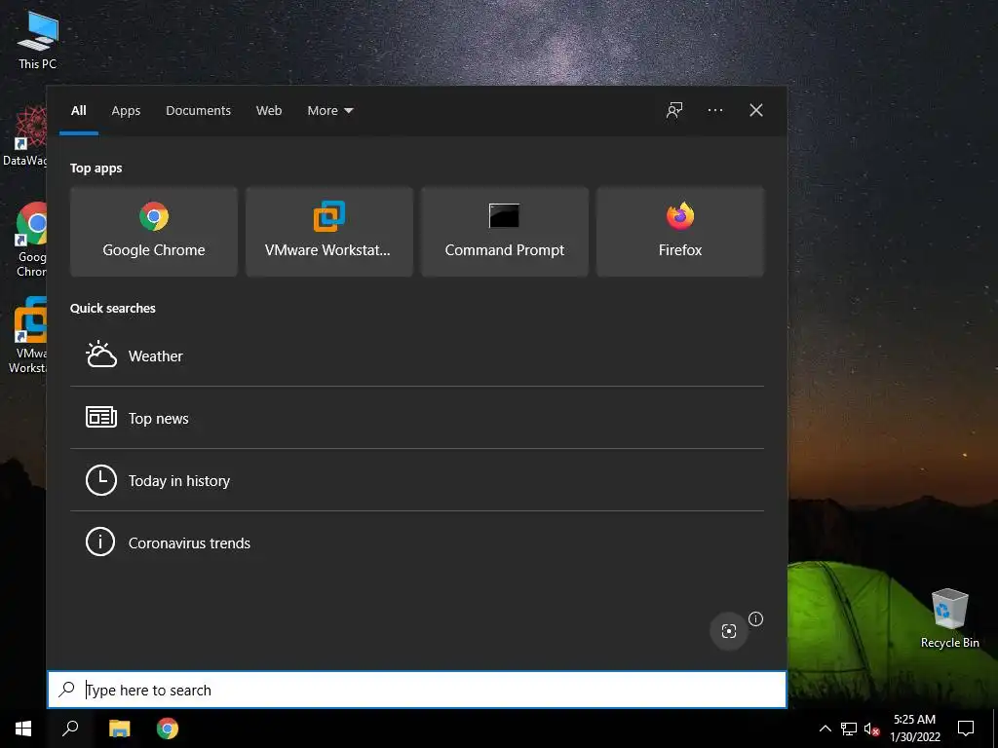Click the search with screenshot button
Image resolution: width=998 pixels, height=748 pixels.
click(x=729, y=631)
